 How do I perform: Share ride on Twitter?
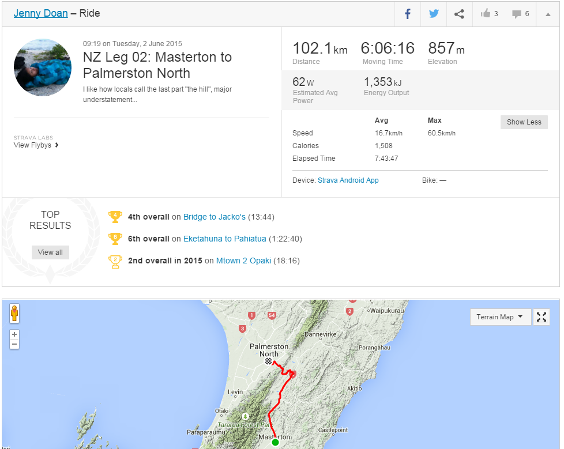click(x=433, y=14)
